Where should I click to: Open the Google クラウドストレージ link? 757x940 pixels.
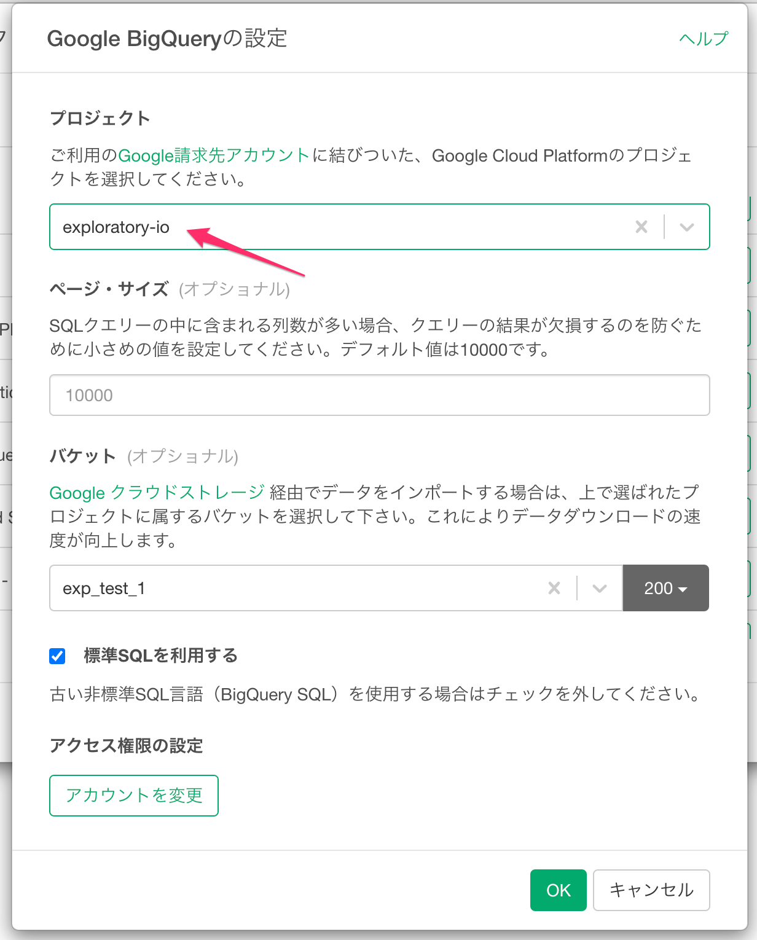coord(157,492)
